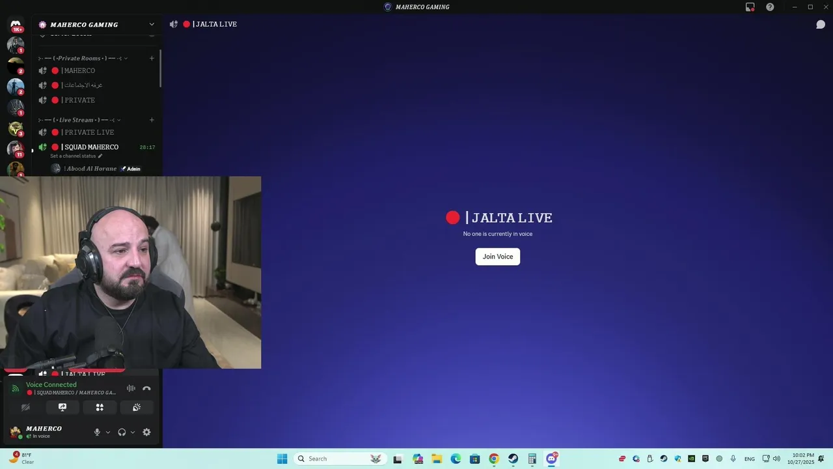Click the taskbar Search box

coord(340,459)
